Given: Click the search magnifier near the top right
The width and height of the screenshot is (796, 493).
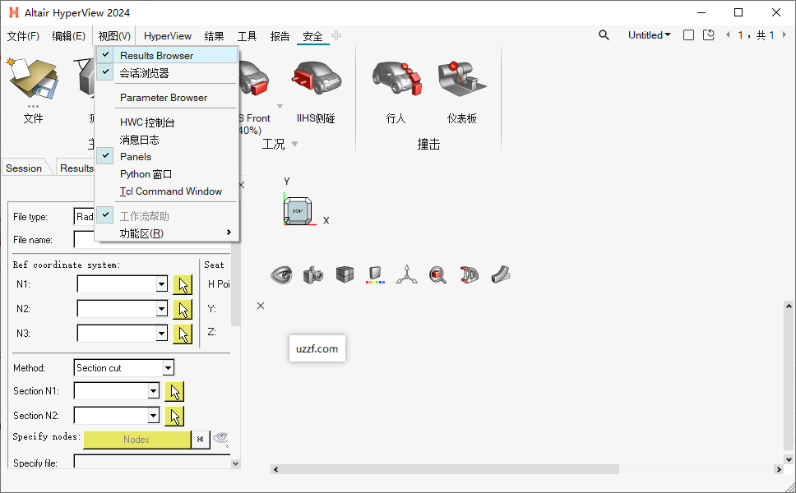Looking at the screenshot, I should pyautogui.click(x=604, y=35).
